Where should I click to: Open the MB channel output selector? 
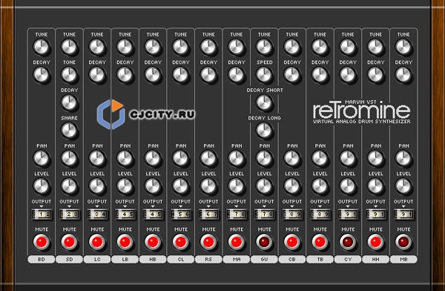coord(403,215)
